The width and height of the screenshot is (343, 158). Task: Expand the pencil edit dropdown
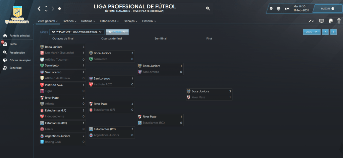click(x=311, y=21)
